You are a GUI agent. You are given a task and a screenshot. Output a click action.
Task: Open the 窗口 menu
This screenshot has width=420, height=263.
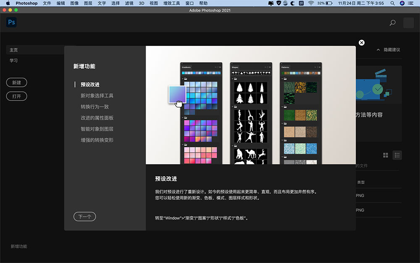pos(189,3)
